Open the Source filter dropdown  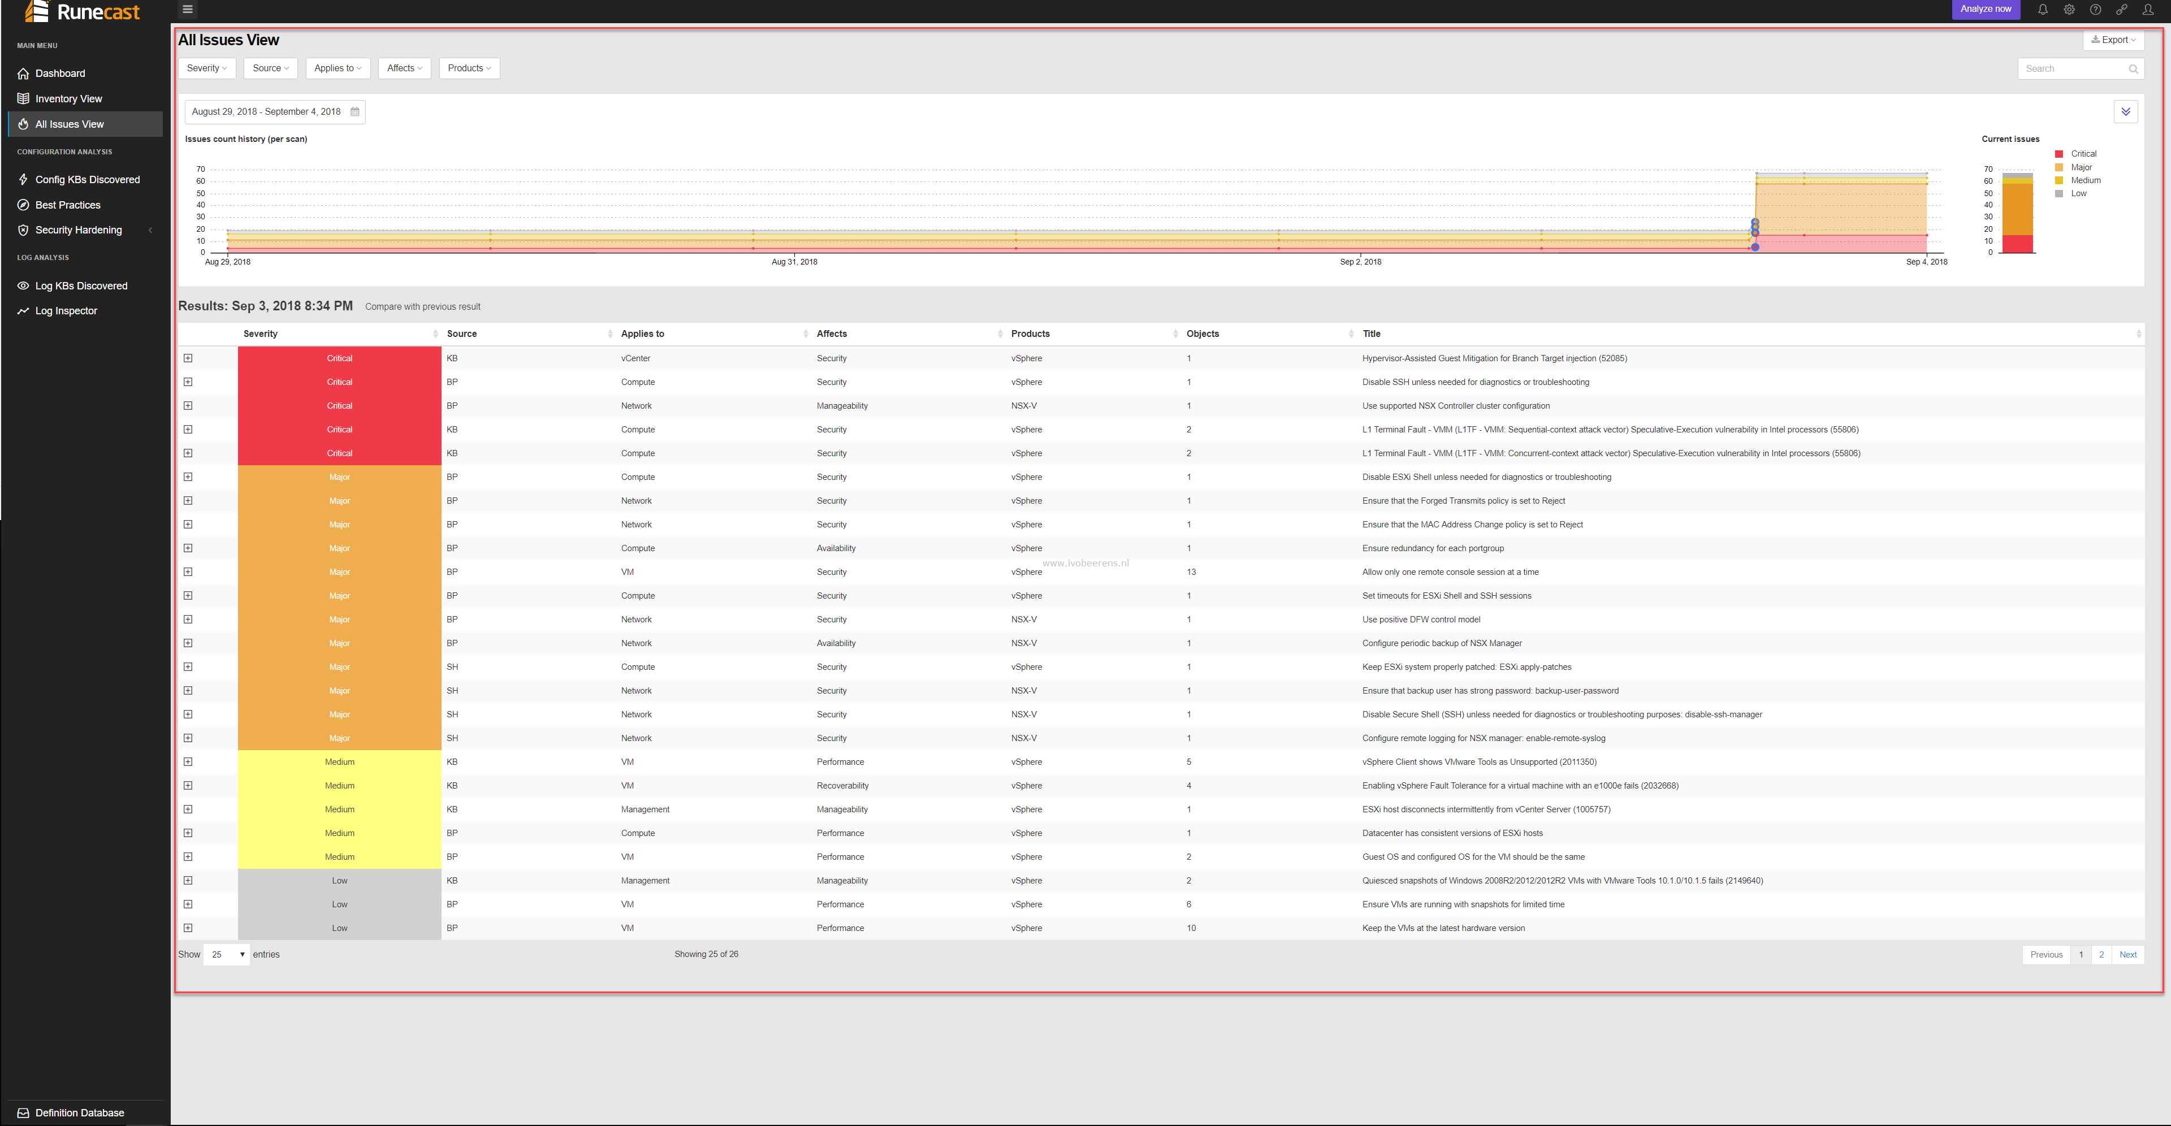[271, 68]
